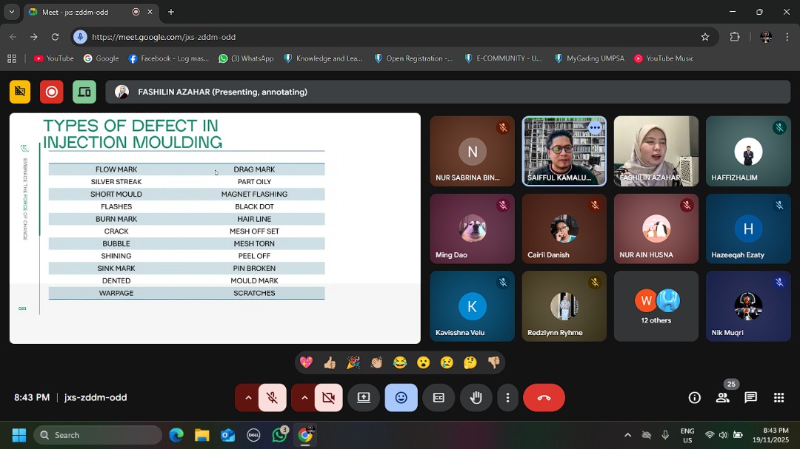Unmute the microphone
The width and height of the screenshot is (800, 449).
273,398
